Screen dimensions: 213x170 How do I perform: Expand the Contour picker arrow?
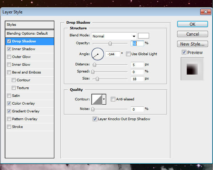[104, 99]
